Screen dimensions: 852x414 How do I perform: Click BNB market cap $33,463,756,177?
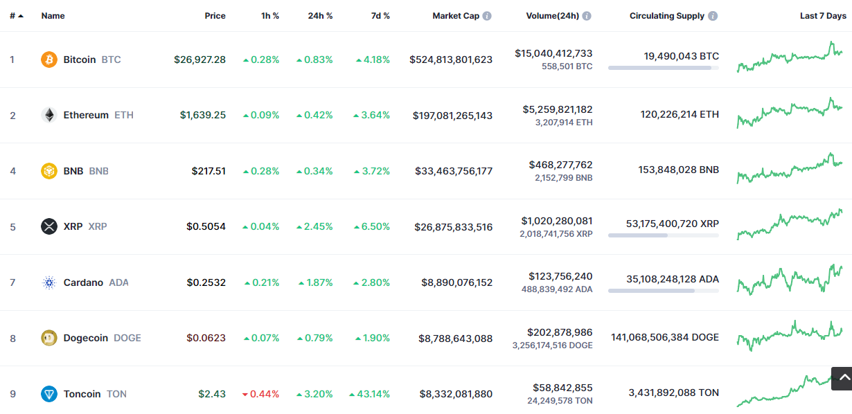tap(454, 171)
